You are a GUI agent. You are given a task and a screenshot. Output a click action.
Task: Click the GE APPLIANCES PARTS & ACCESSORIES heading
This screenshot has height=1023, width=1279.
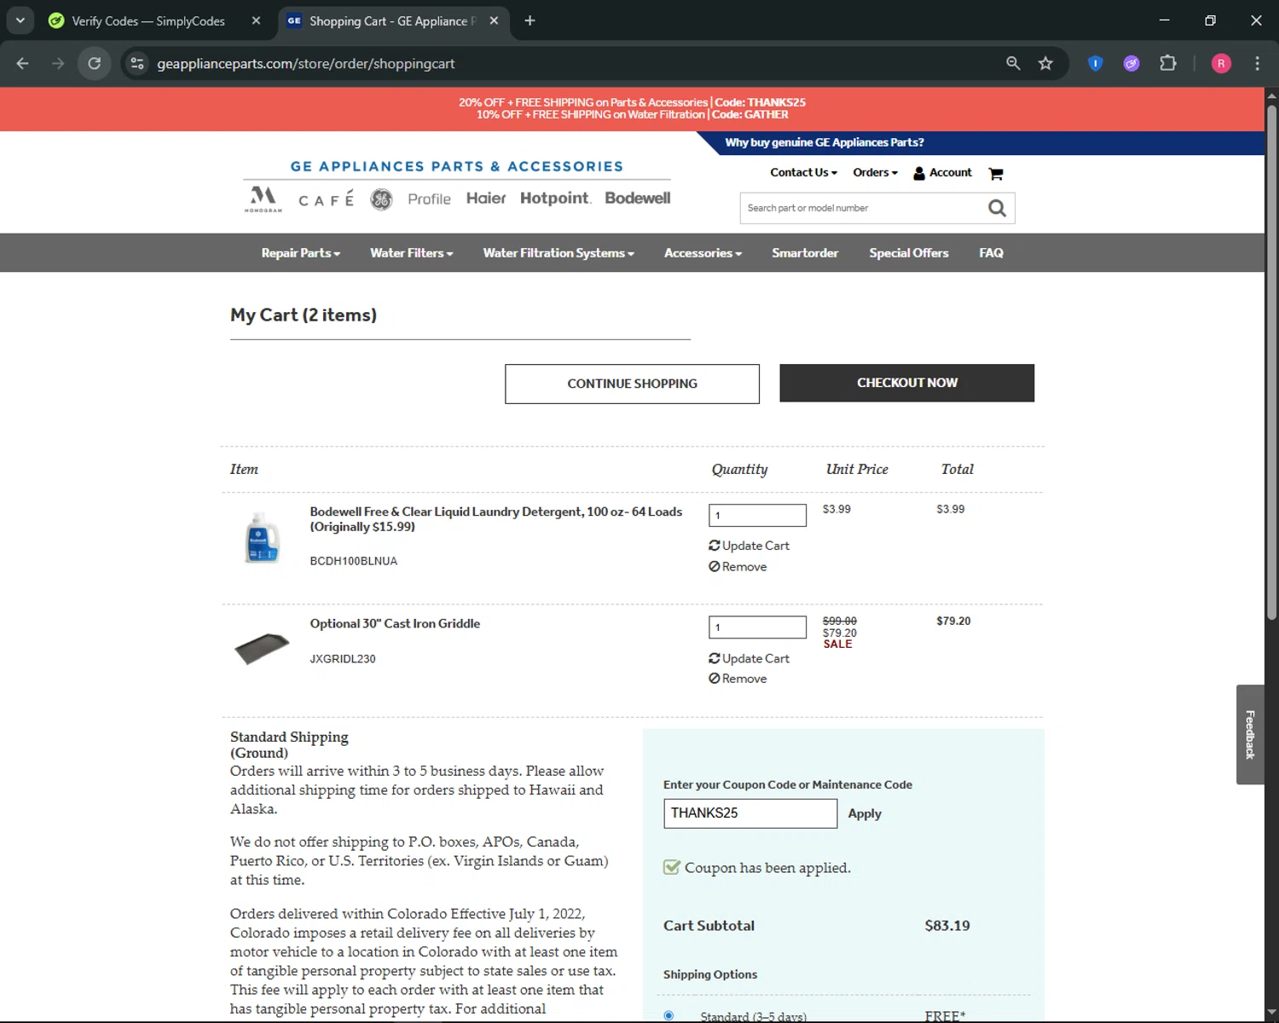point(456,166)
